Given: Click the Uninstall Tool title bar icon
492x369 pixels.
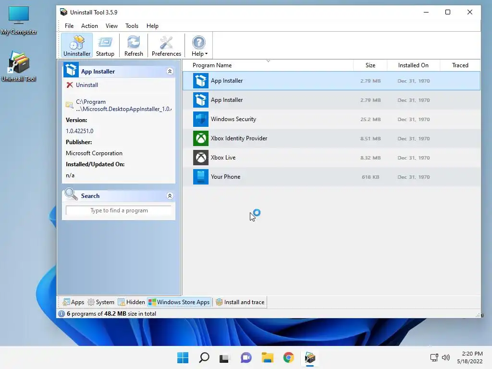Looking at the screenshot, I should [64, 12].
